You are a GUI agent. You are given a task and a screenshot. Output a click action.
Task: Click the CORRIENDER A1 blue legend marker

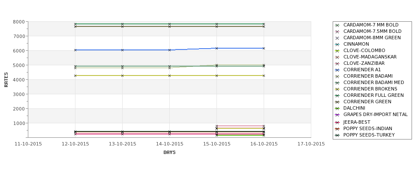(x=337, y=70)
